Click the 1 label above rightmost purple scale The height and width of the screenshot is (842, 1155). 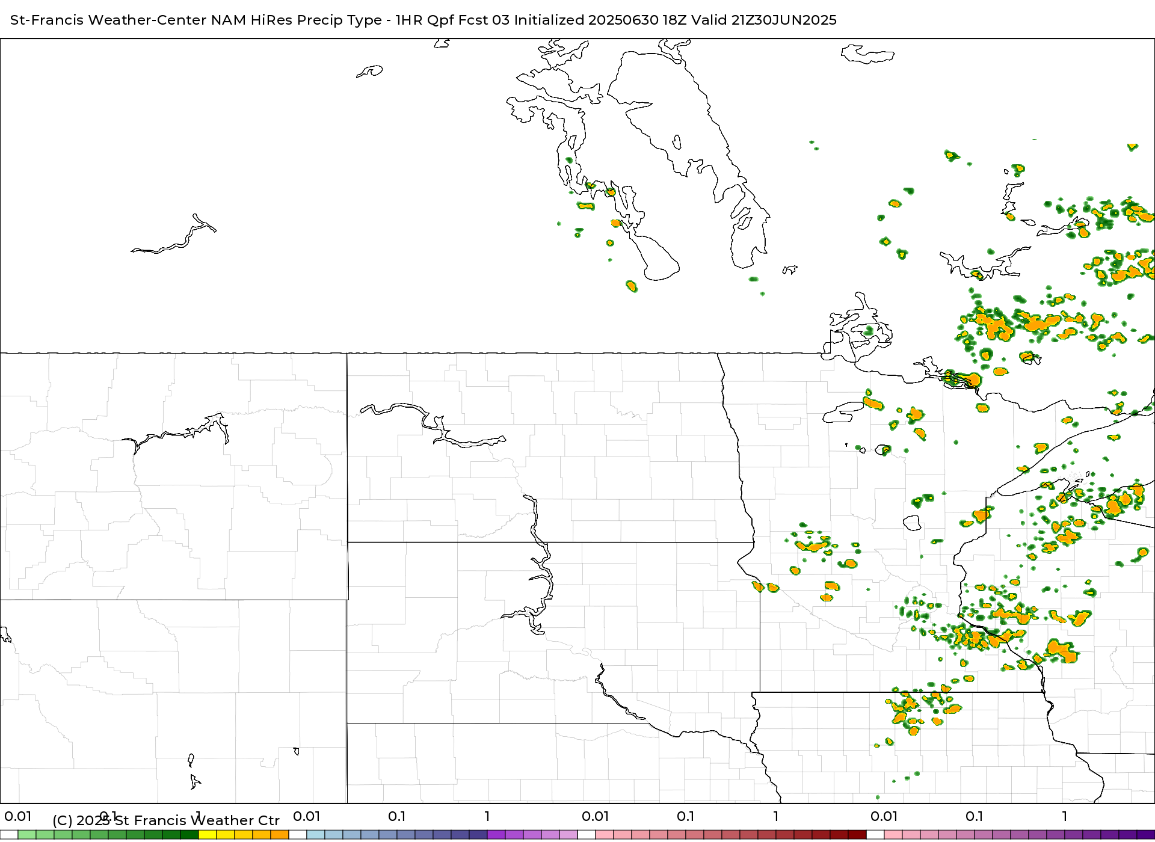pyautogui.click(x=1065, y=816)
